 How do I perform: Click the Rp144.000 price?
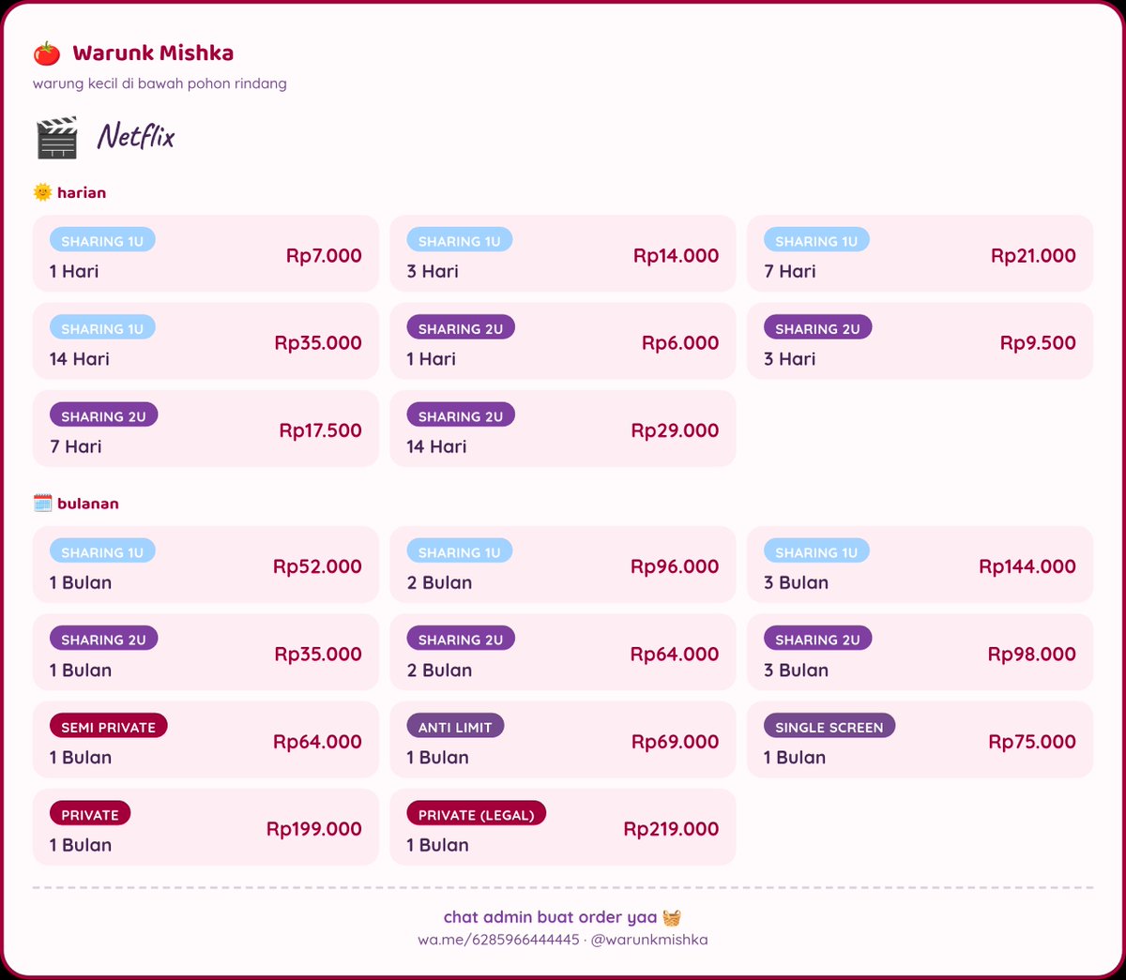point(1027,566)
